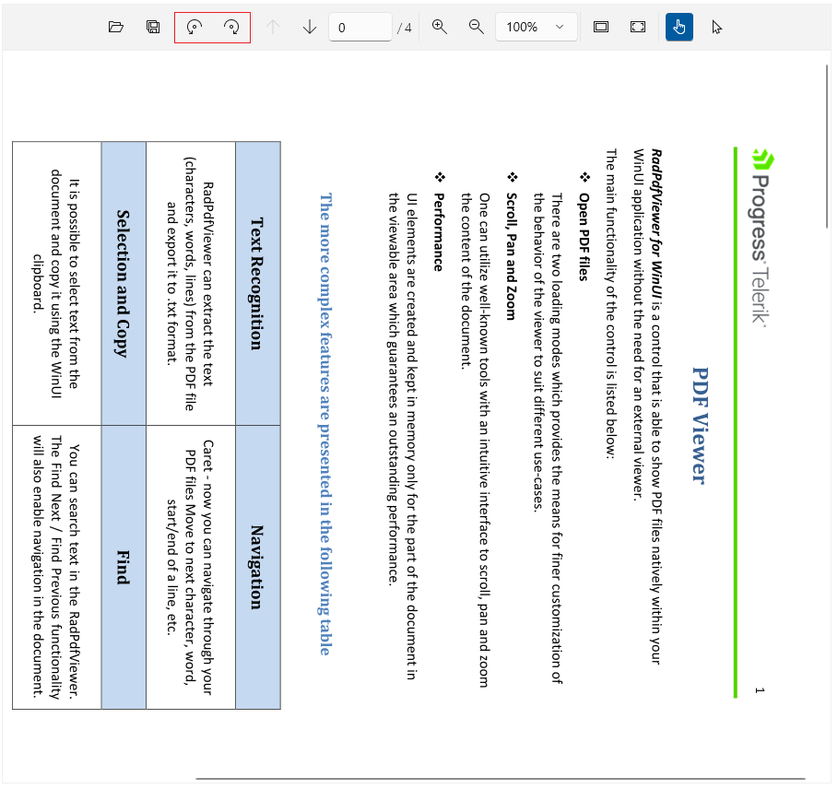Click the blue 'more complex features' heading

[325, 424]
